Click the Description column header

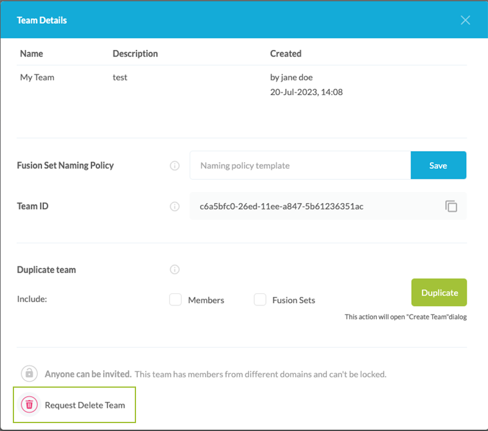click(x=135, y=54)
